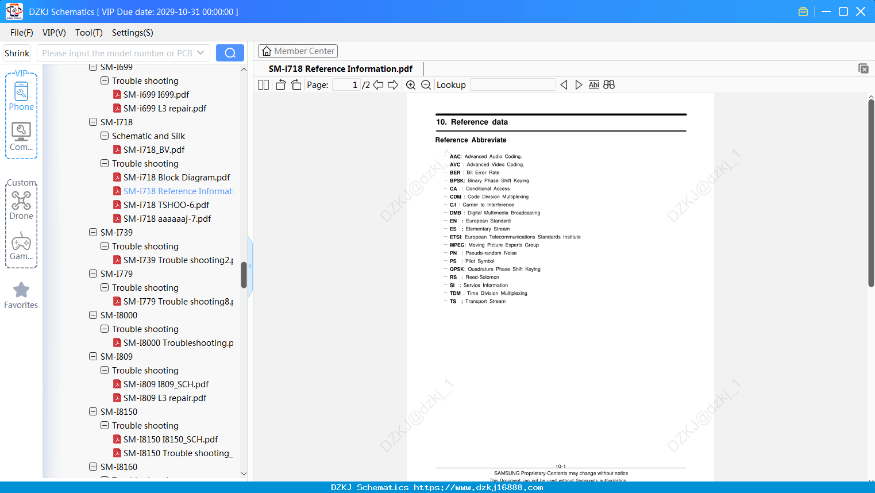Open SM-I8000 Troubleshooting pdf

click(173, 343)
